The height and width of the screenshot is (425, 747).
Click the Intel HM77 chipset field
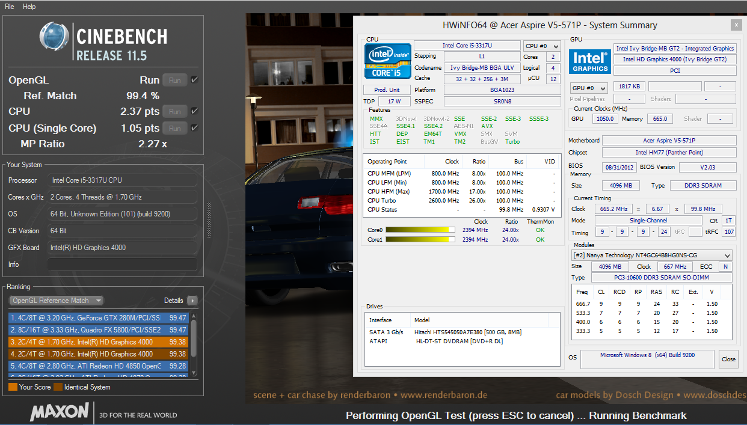pyautogui.click(x=669, y=153)
